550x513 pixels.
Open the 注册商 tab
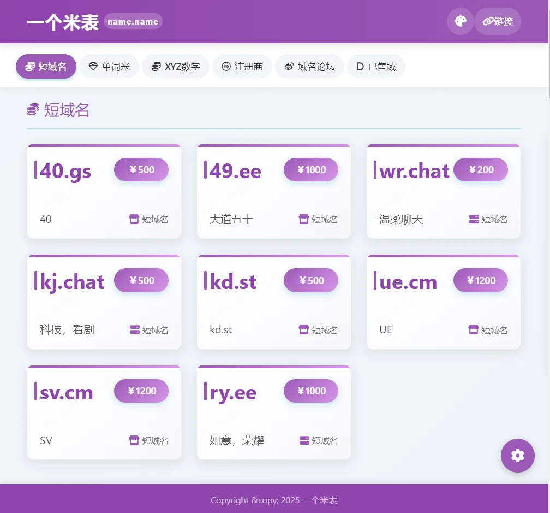pos(242,67)
